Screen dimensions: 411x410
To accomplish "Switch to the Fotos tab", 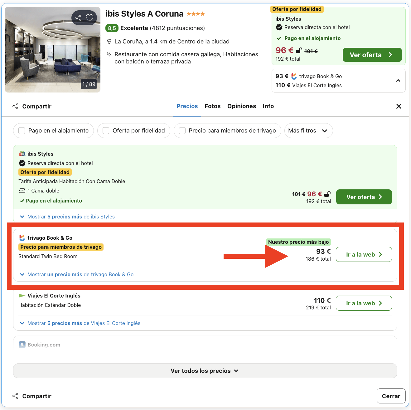I will (212, 106).
